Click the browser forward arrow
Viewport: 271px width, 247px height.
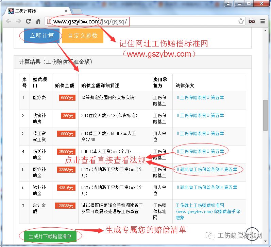18,21
